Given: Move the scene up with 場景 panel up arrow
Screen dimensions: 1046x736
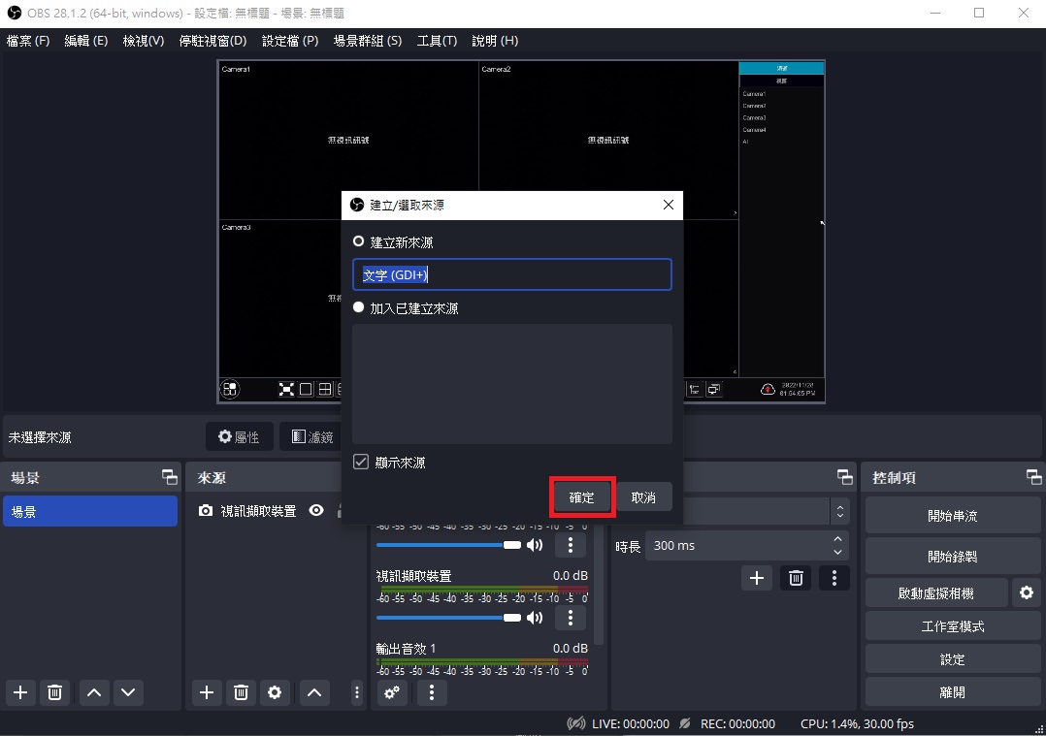Looking at the screenshot, I should click(94, 692).
